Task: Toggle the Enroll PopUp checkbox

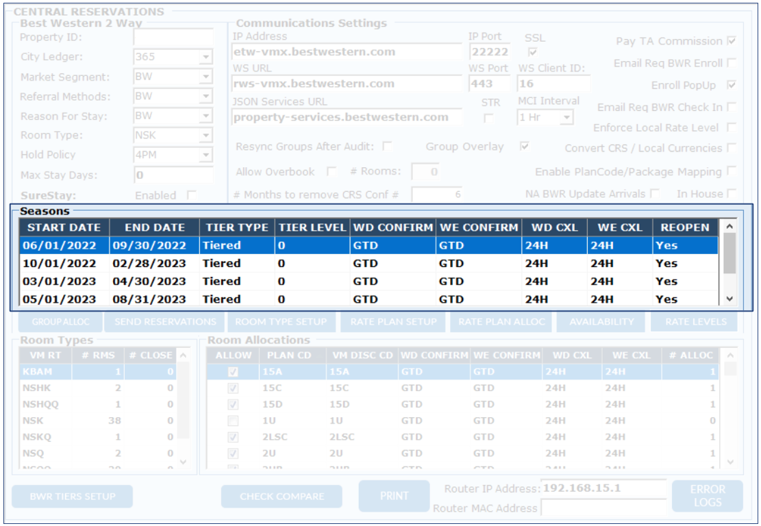Action: (732, 85)
